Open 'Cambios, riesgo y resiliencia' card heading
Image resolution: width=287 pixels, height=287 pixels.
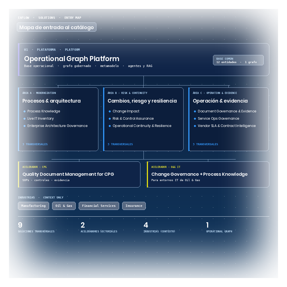coord(142,101)
